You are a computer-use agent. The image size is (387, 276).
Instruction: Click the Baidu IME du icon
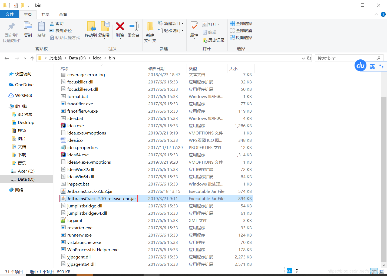pyautogui.click(x=360, y=66)
